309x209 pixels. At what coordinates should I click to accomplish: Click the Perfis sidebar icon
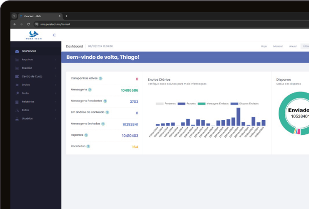pos(18,93)
